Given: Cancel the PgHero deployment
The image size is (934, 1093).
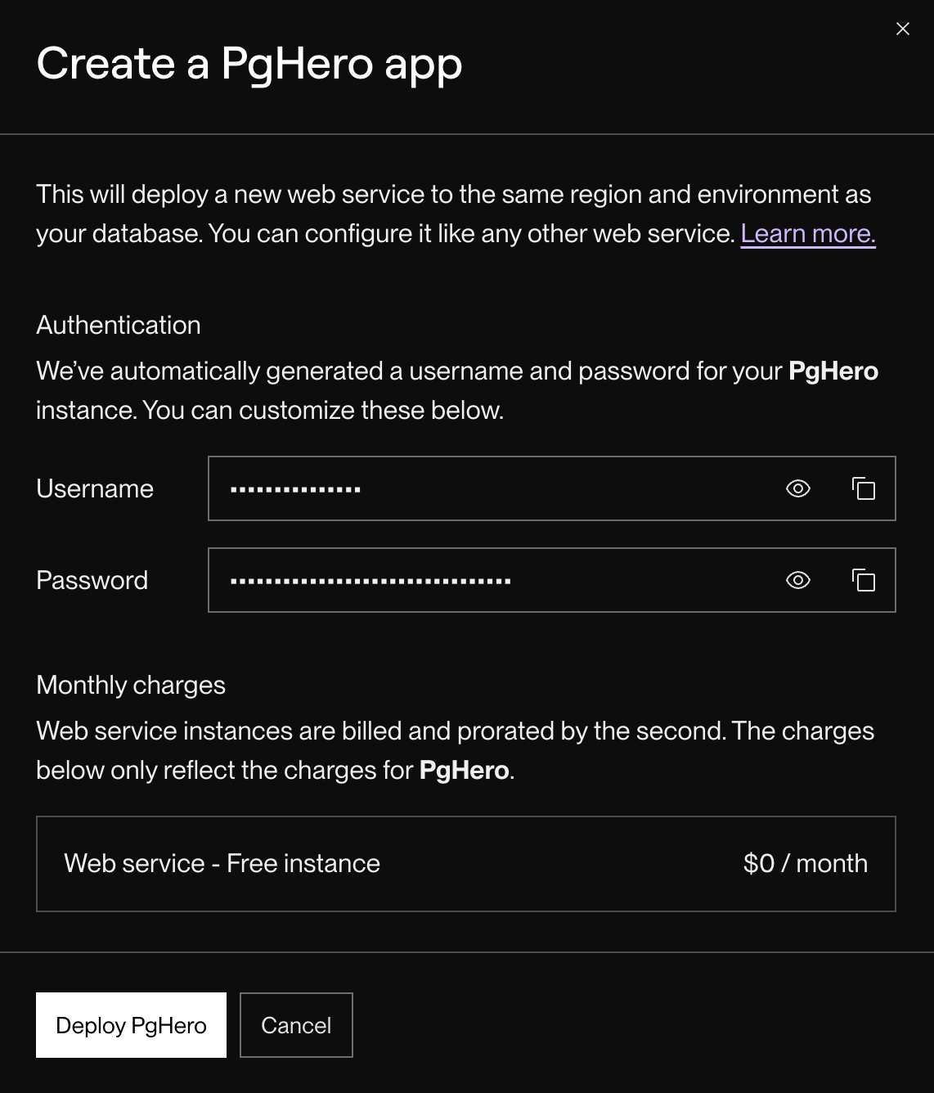Looking at the screenshot, I should 296,1025.
